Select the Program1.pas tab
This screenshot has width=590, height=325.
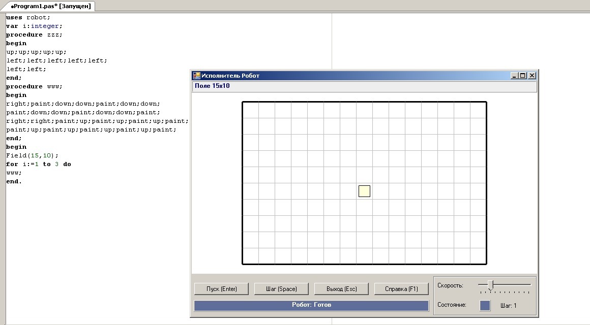click(x=50, y=6)
